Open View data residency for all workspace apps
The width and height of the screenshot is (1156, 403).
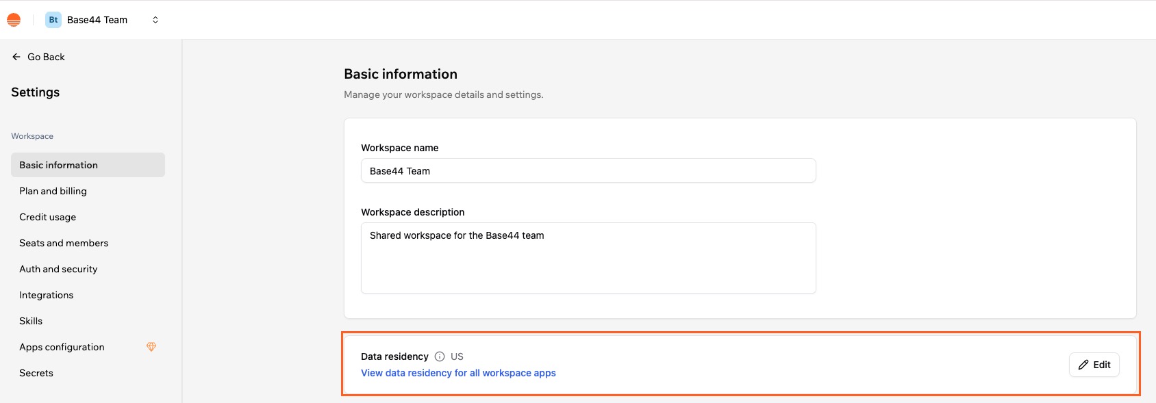pos(458,373)
